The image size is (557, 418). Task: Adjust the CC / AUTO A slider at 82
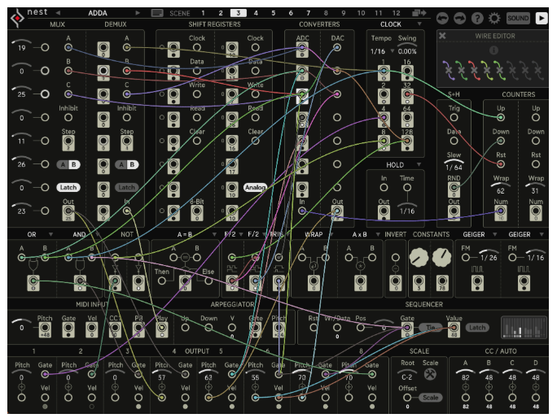465,376
